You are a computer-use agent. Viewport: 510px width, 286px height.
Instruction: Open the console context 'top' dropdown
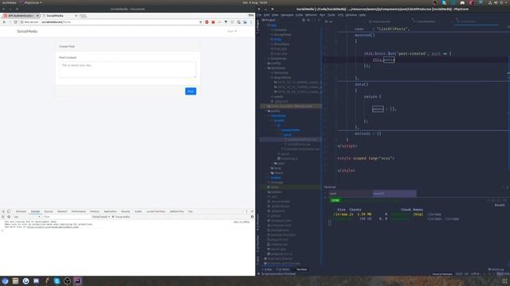coord(27,217)
